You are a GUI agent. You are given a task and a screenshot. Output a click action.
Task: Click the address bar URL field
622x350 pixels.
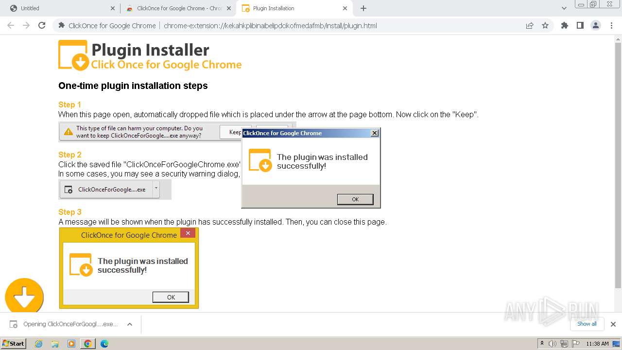(x=270, y=26)
